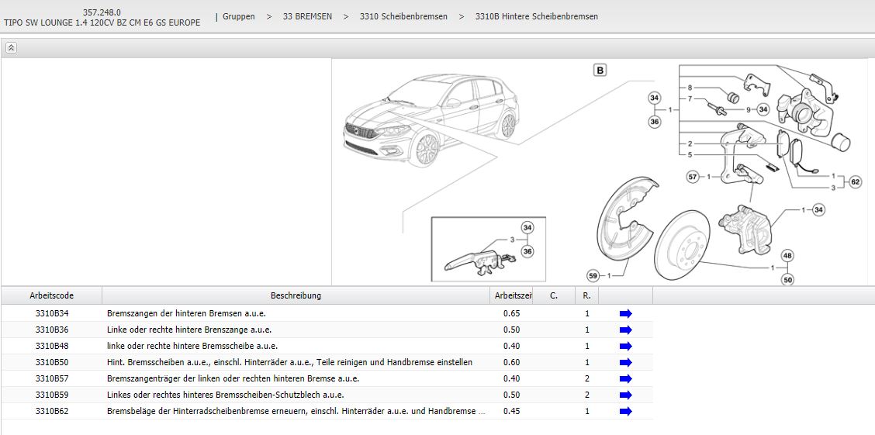Image resolution: width=875 pixels, height=435 pixels.
Task: Go to Gruppen breadcrumb
Action: click(238, 16)
